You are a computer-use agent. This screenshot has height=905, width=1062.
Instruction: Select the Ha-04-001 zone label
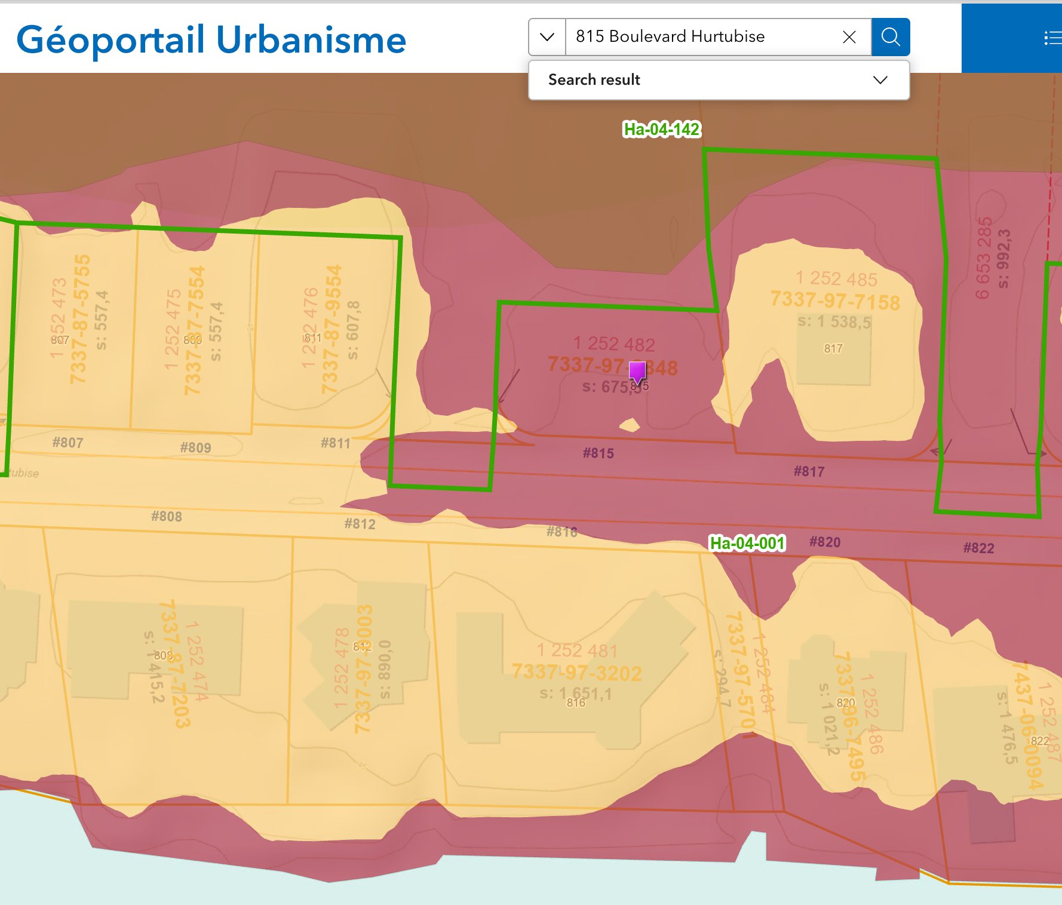(747, 543)
